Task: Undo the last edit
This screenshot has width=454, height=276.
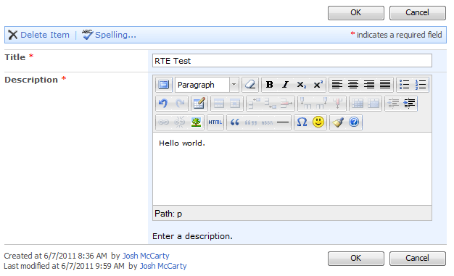Action: [x=164, y=104]
